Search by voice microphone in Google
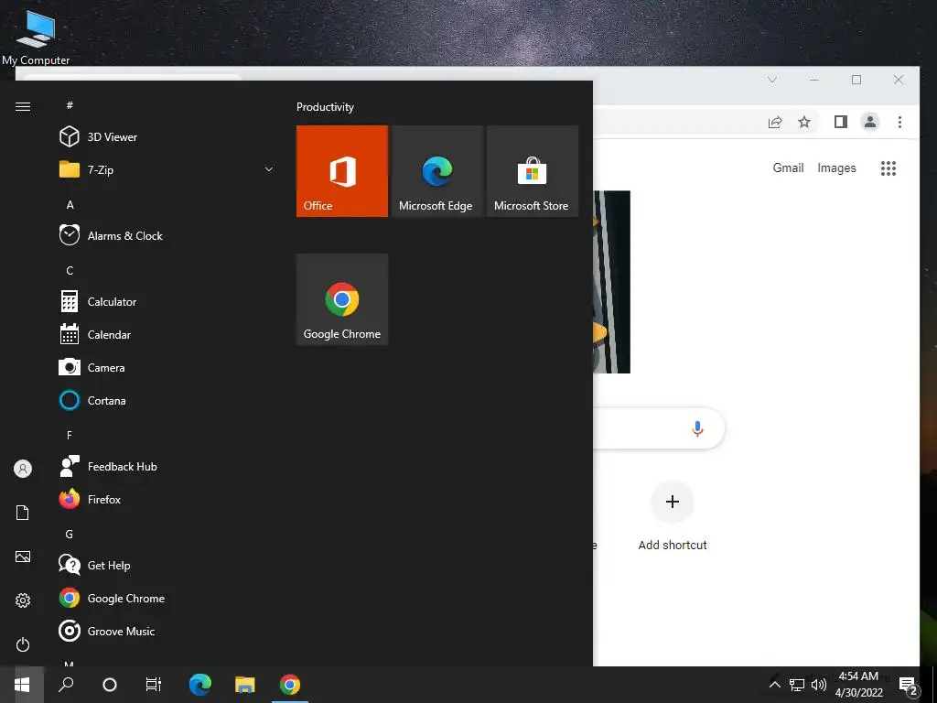Image resolution: width=937 pixels, height=703 pixels. [x=697, y=428]
